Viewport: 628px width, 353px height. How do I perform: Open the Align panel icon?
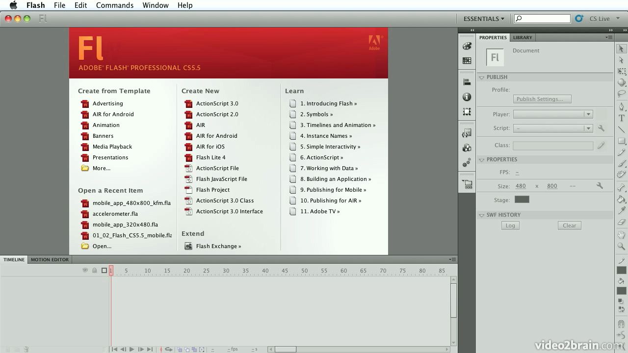coord(467,82)
